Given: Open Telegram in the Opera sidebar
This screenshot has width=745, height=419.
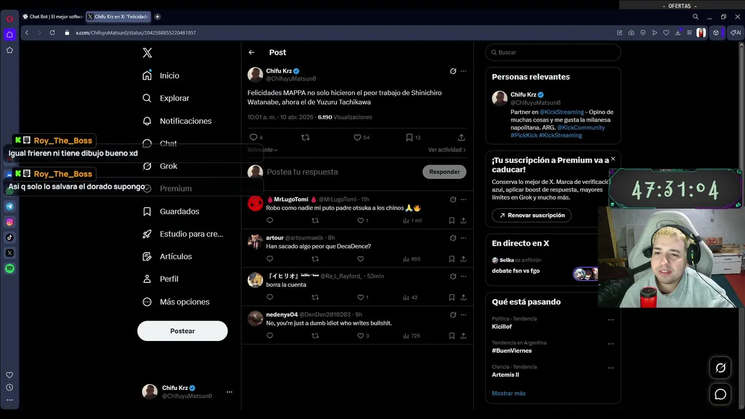Looking at the screenshot, I should click(9, 206).
